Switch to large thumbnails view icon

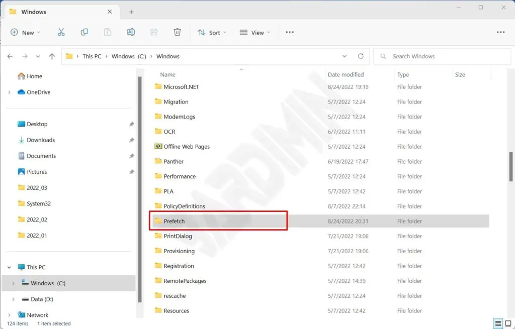point(508,323)
